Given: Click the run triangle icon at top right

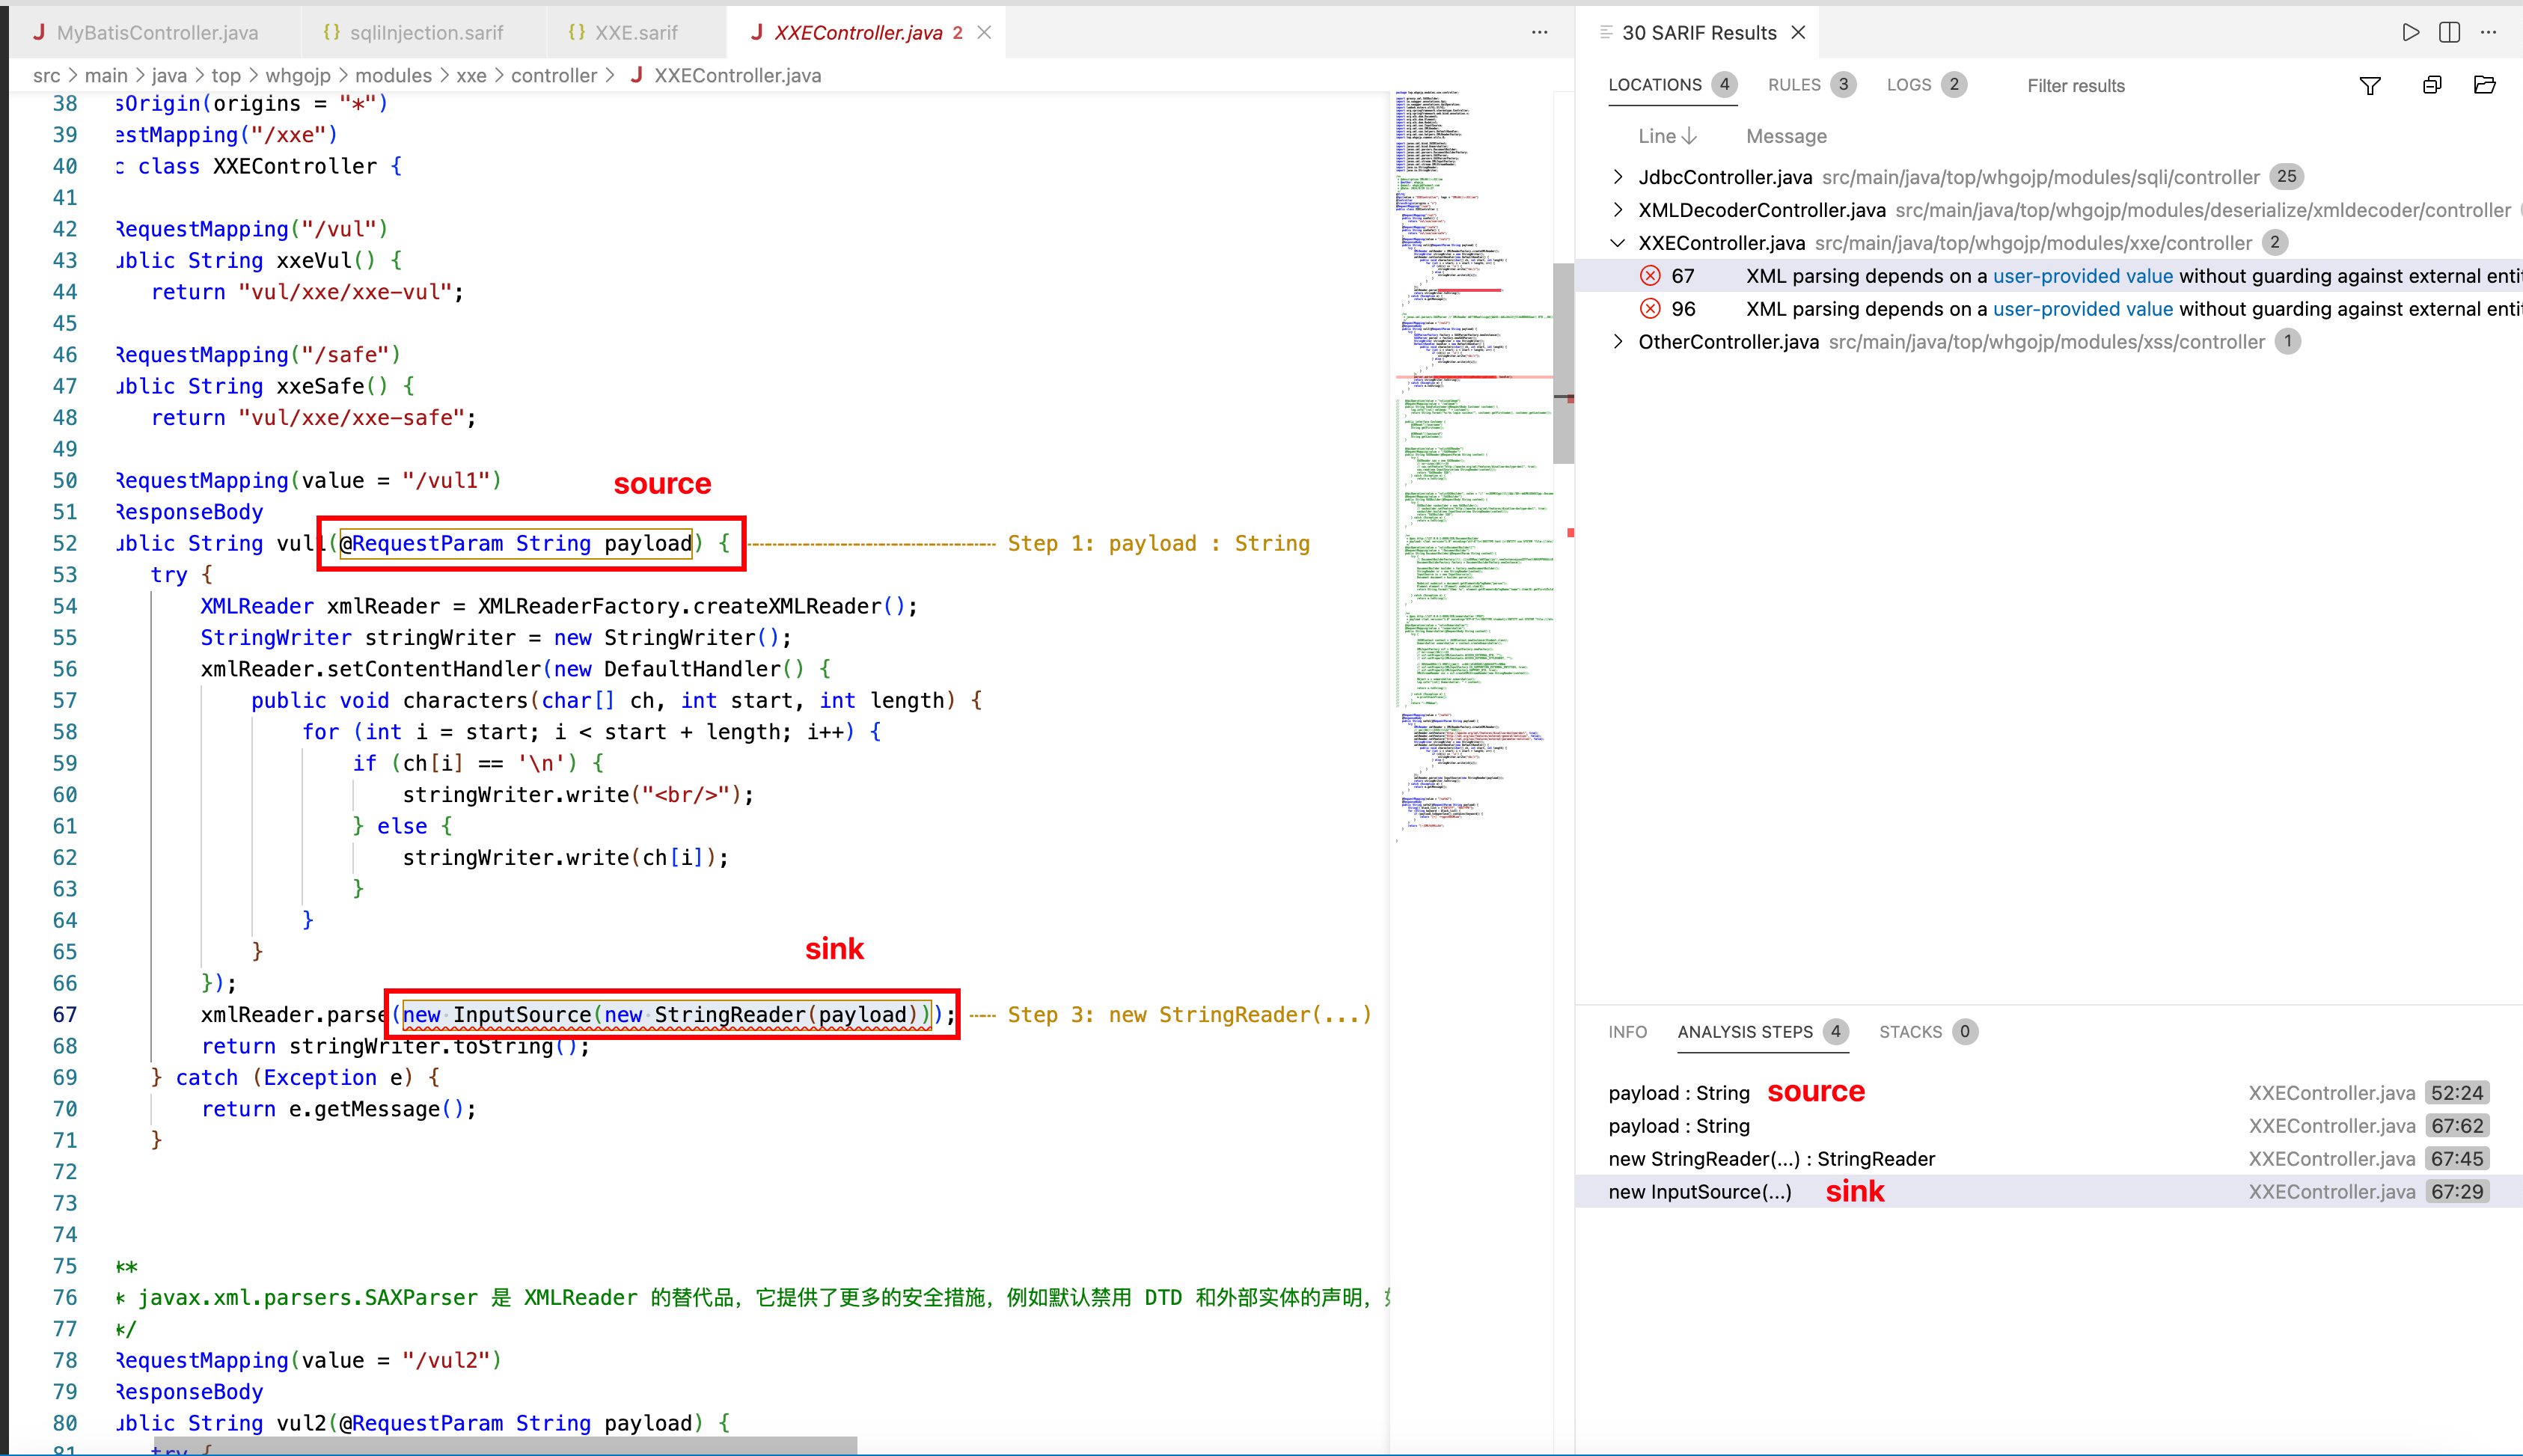Looking at the screenshot, I should (2410, 33).
